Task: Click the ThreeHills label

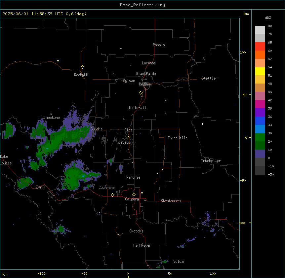Action: (x=178, y=138)
